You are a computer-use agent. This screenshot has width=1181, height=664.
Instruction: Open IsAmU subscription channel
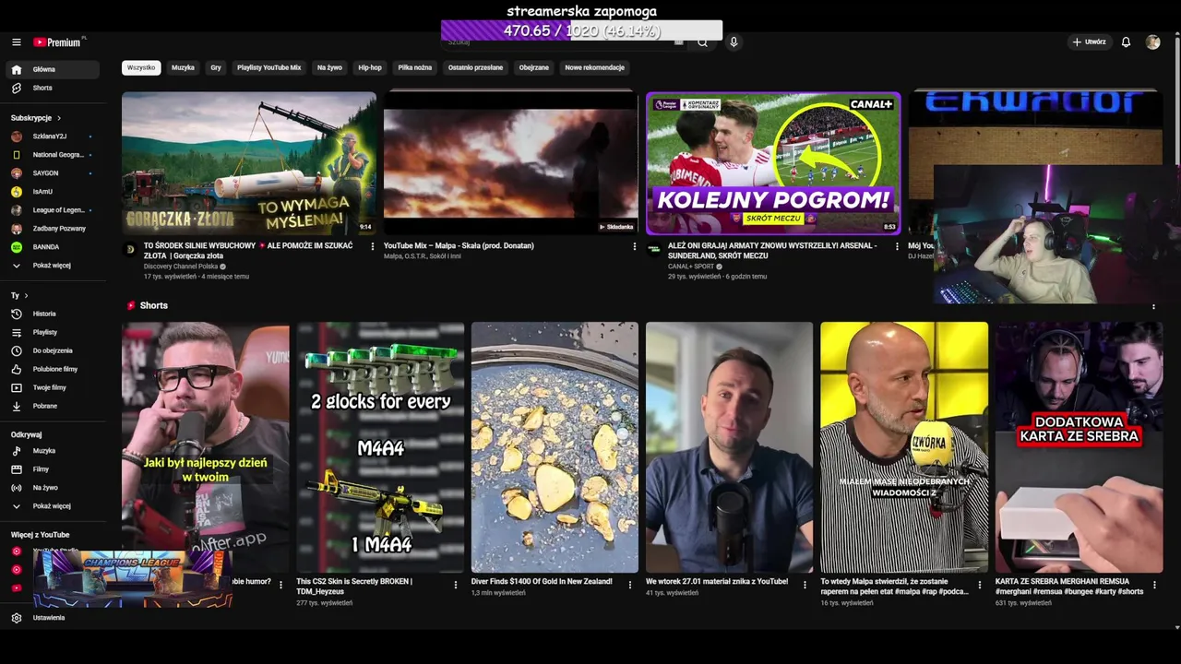[x=54, y=192]
